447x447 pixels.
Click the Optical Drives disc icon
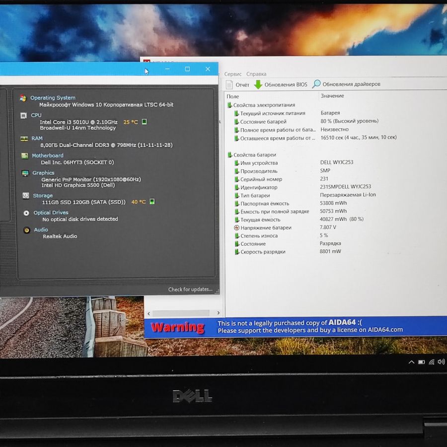point(26,213)
